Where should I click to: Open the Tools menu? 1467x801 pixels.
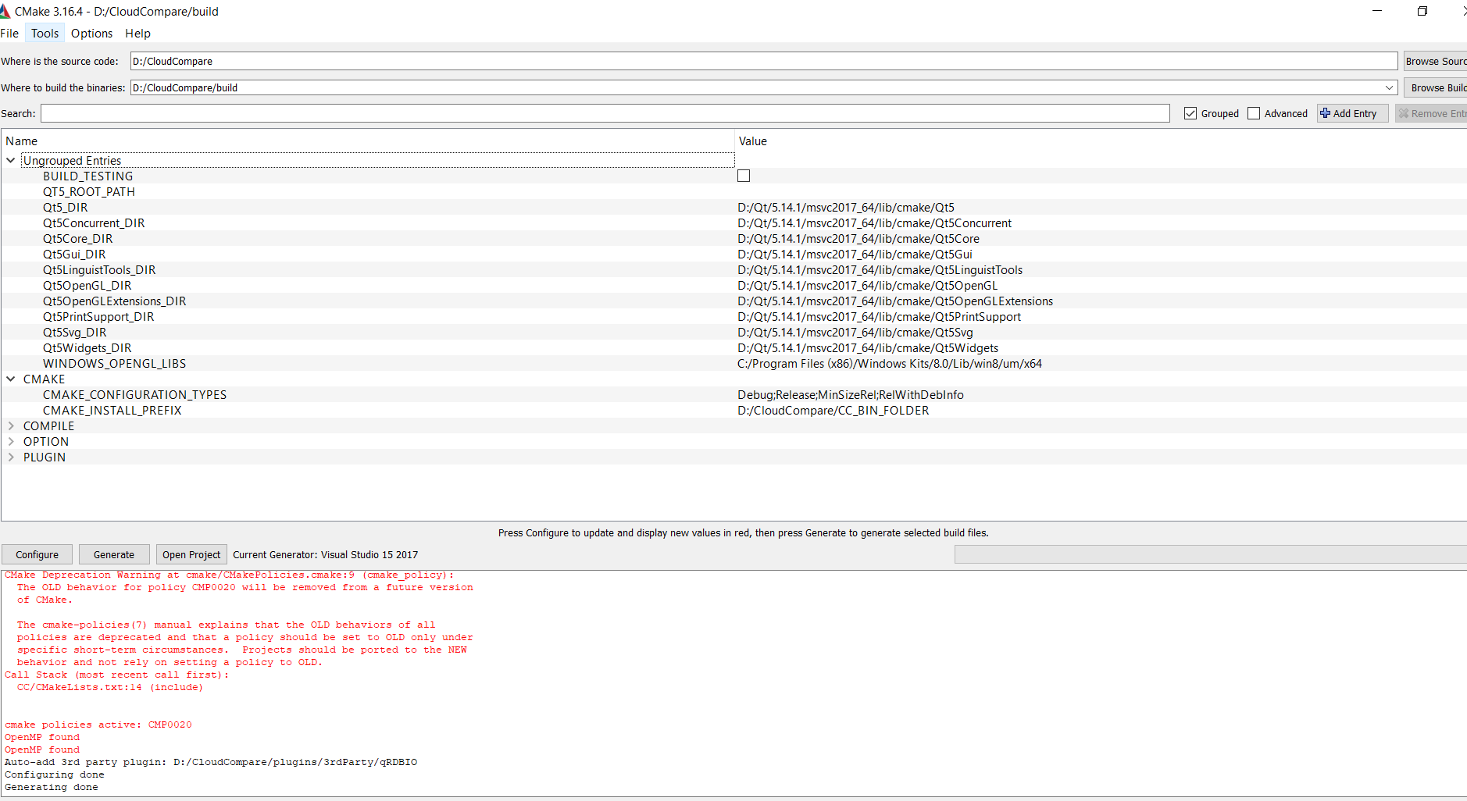pyautogui.click(x=45, y=33)
